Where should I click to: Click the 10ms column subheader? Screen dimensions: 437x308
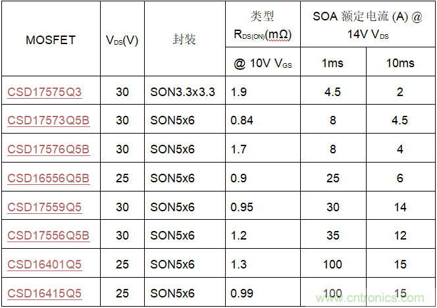pos(399,63)
